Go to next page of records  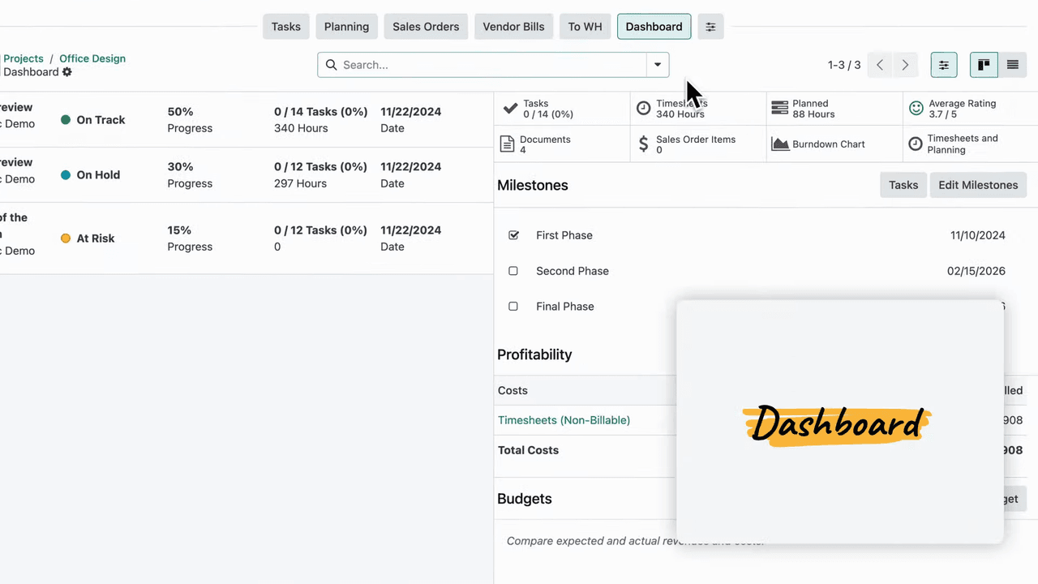[905, 65]
